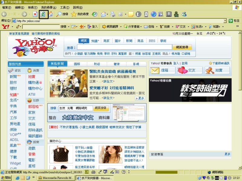Open the 股市 link in service list
This screenshot has width=242, height=181.
[x=13, y=82]
